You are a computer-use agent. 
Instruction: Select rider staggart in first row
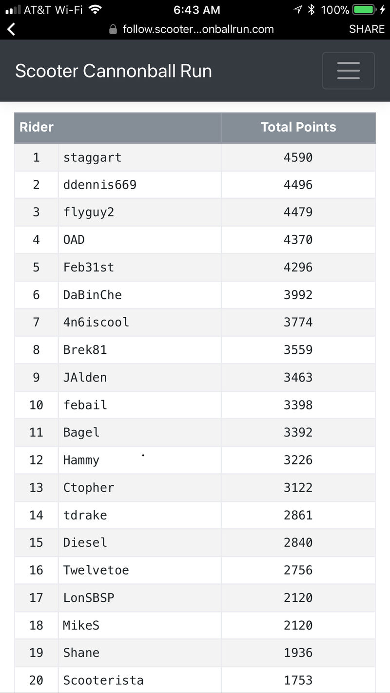(92, 157)
